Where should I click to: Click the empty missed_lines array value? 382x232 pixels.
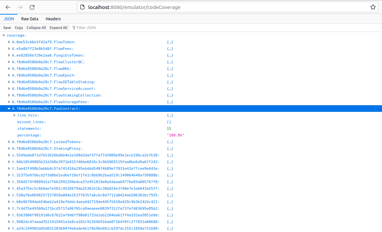tap(169, 122)
